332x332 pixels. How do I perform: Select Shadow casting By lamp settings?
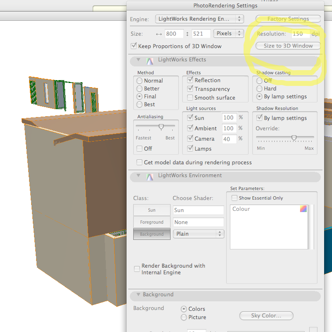point(259,97)
